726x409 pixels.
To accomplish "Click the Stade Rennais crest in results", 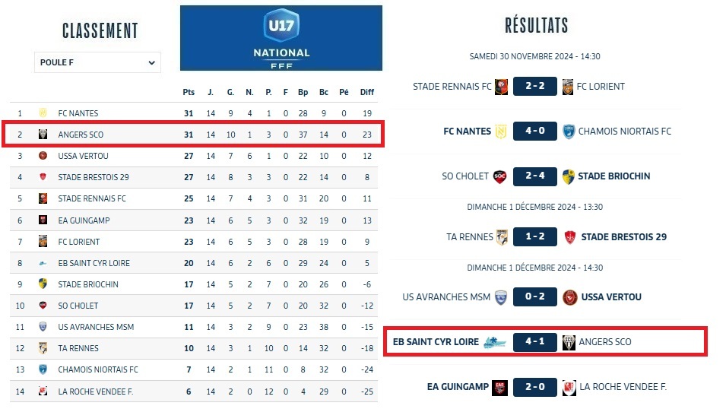I will (501, 87).
